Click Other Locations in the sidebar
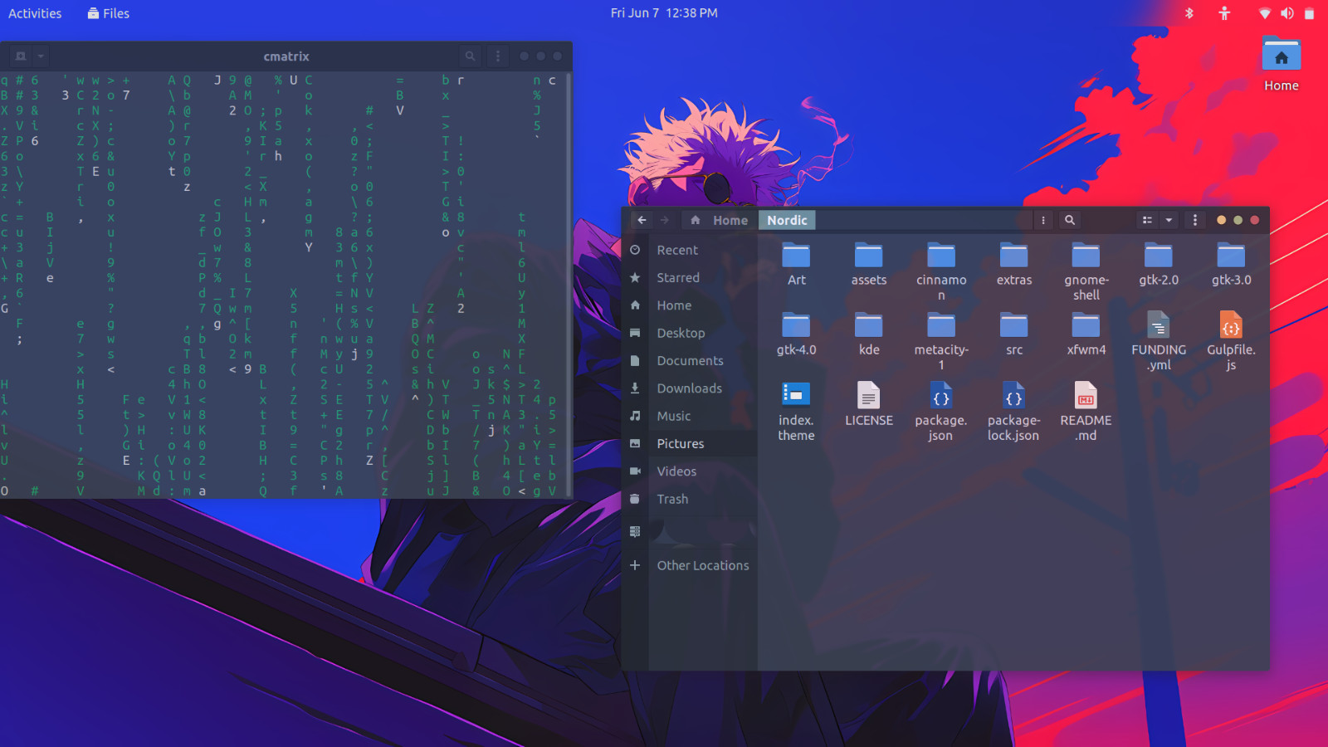 (689, 565)
